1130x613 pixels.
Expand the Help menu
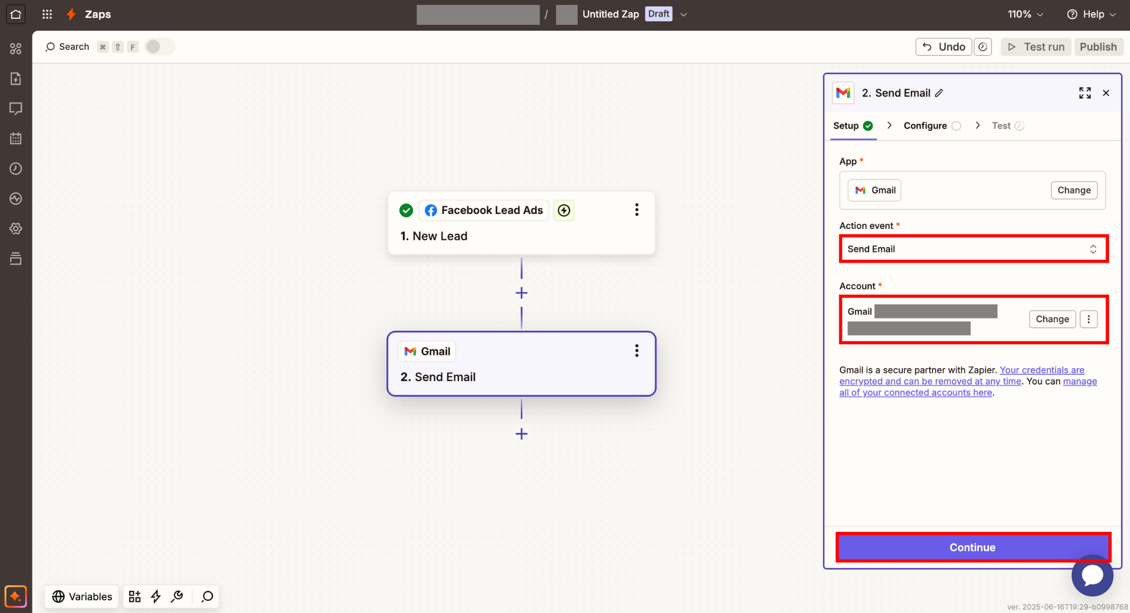[1091, 14]
